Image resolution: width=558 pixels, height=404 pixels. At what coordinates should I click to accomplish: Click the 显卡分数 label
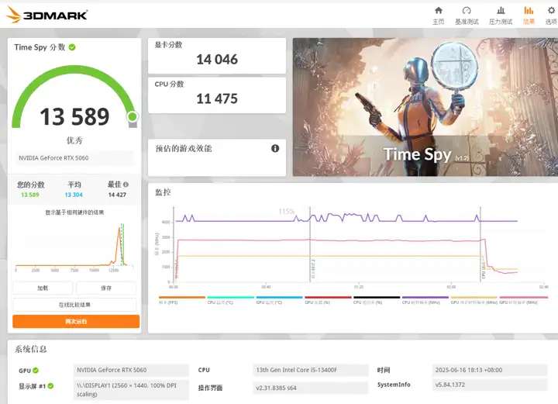click(x=168, y=45)
